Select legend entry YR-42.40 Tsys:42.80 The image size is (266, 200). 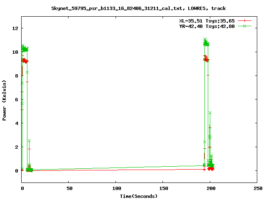pyautogui.click(x=207, y=26)
